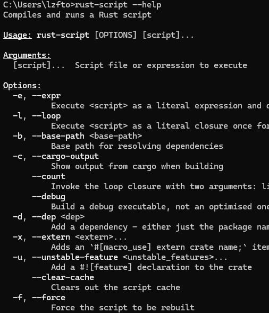Image resolution: width=269 pixels, height=313 pixels.
Task: Click the --loop option text
Action: tap(46, 116)
